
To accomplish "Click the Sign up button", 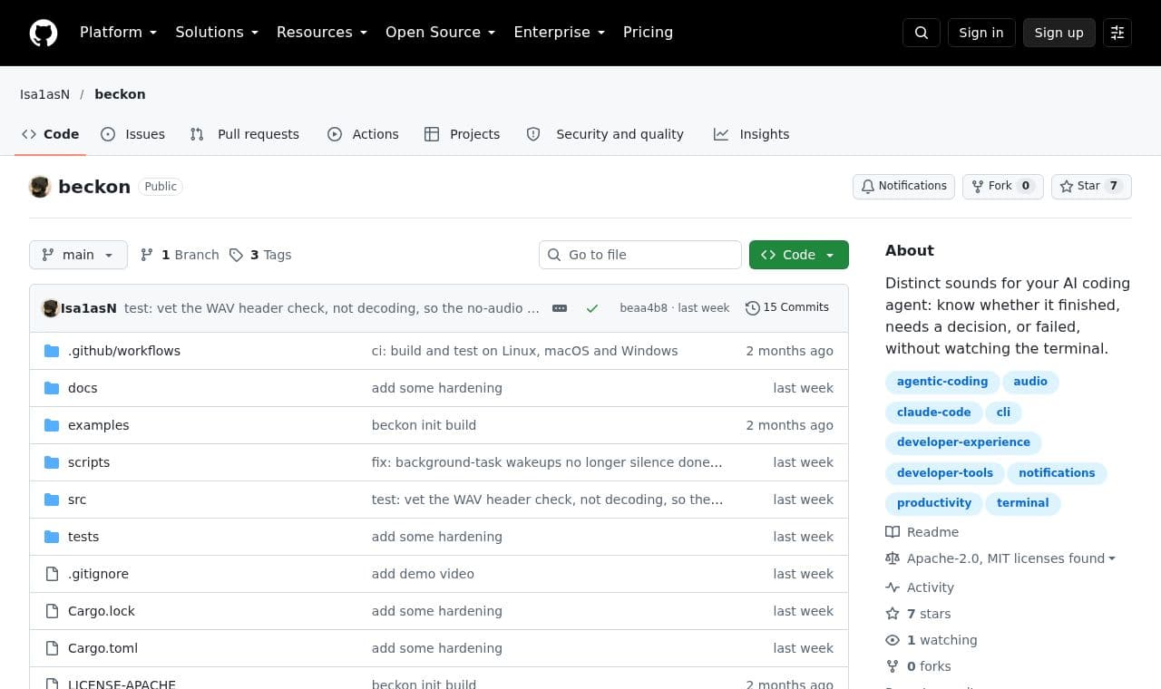I will pos(1059,33).
